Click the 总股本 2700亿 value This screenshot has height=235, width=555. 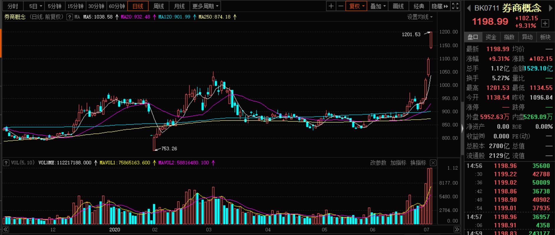[x=499, y=146]
